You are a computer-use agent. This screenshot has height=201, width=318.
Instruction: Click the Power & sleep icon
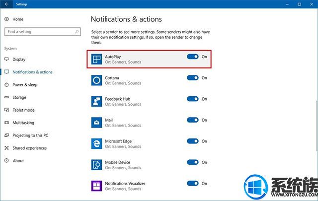(x=6, y=84)
